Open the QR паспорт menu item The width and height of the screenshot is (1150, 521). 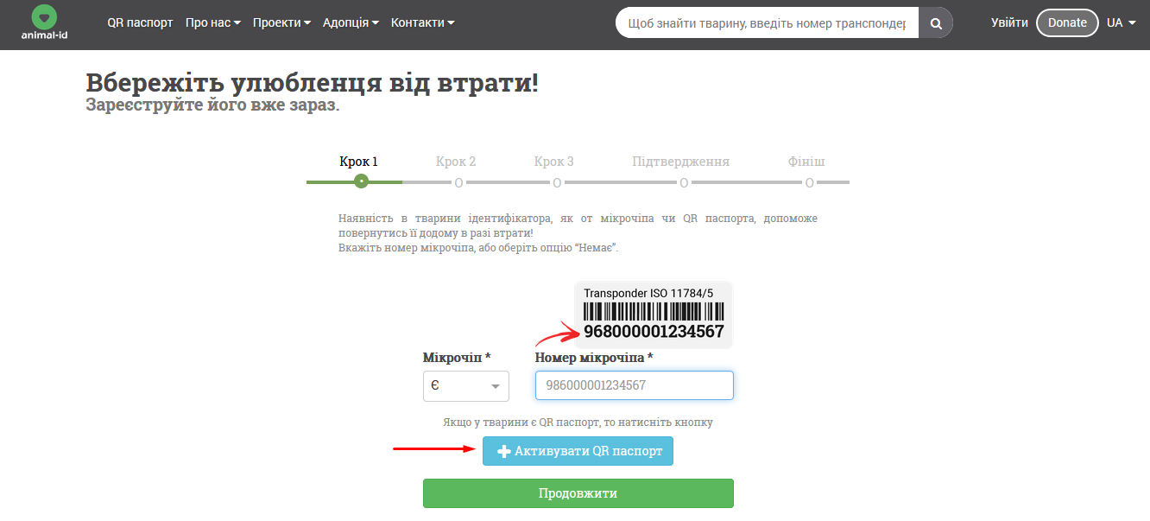pos(140,23)
